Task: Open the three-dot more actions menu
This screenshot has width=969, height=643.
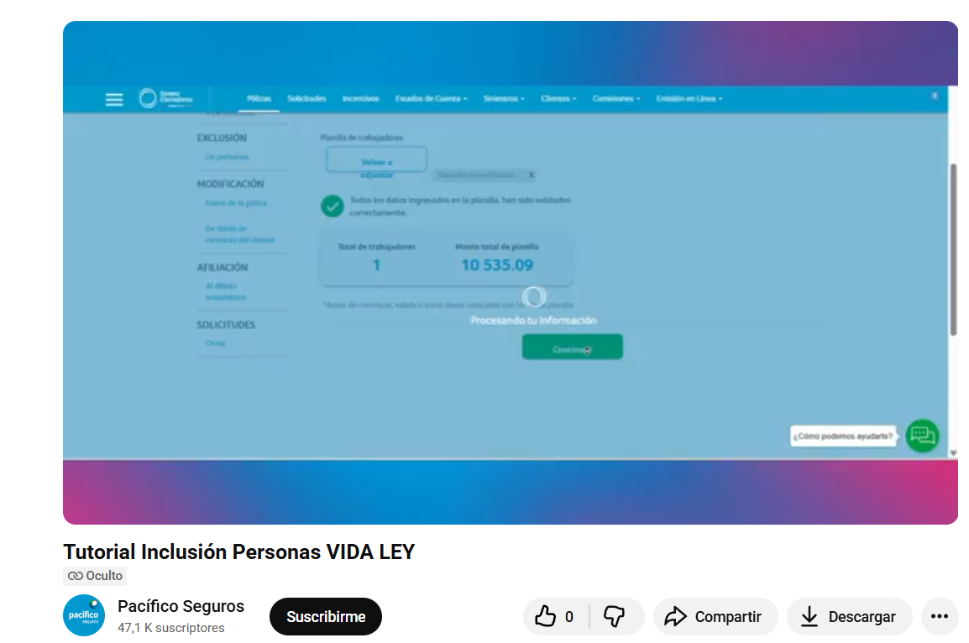Action: 940,616
